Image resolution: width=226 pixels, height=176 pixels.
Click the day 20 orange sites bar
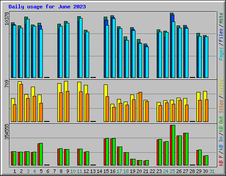[140, 107]
